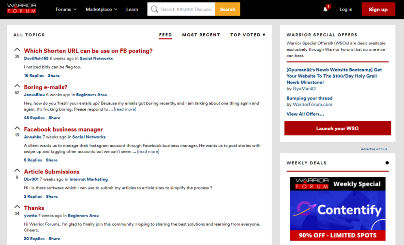Expand the Marketplace dropdown menu
This screenshot has width=404, height=245.
tap(101, 9)
